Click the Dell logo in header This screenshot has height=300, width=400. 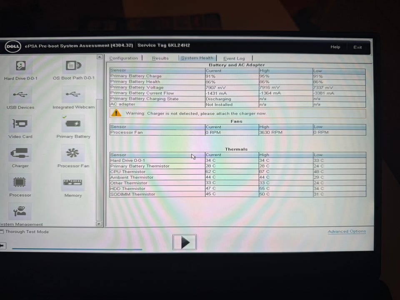(13, 46)
